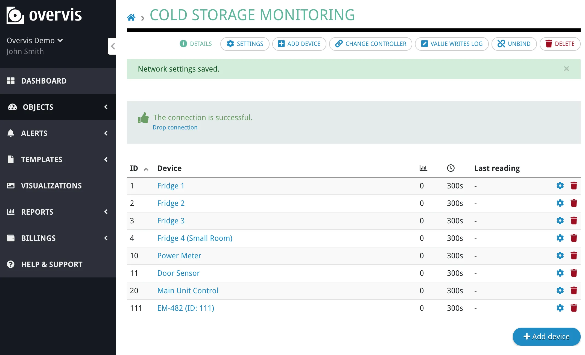
Task: Go to Dashboard in sidebar
Action: pos(58,81)
